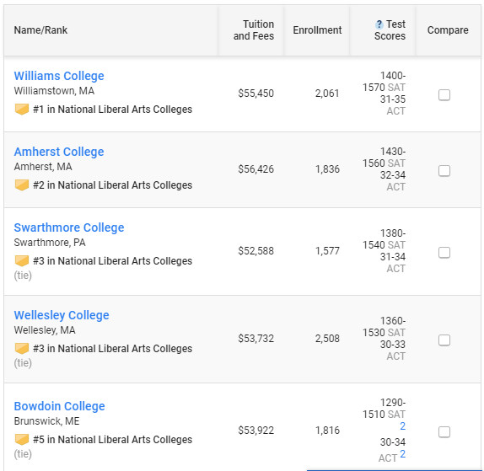Click Williams College rank badge icon
This screenshot has width=484, height=471.
22,110
